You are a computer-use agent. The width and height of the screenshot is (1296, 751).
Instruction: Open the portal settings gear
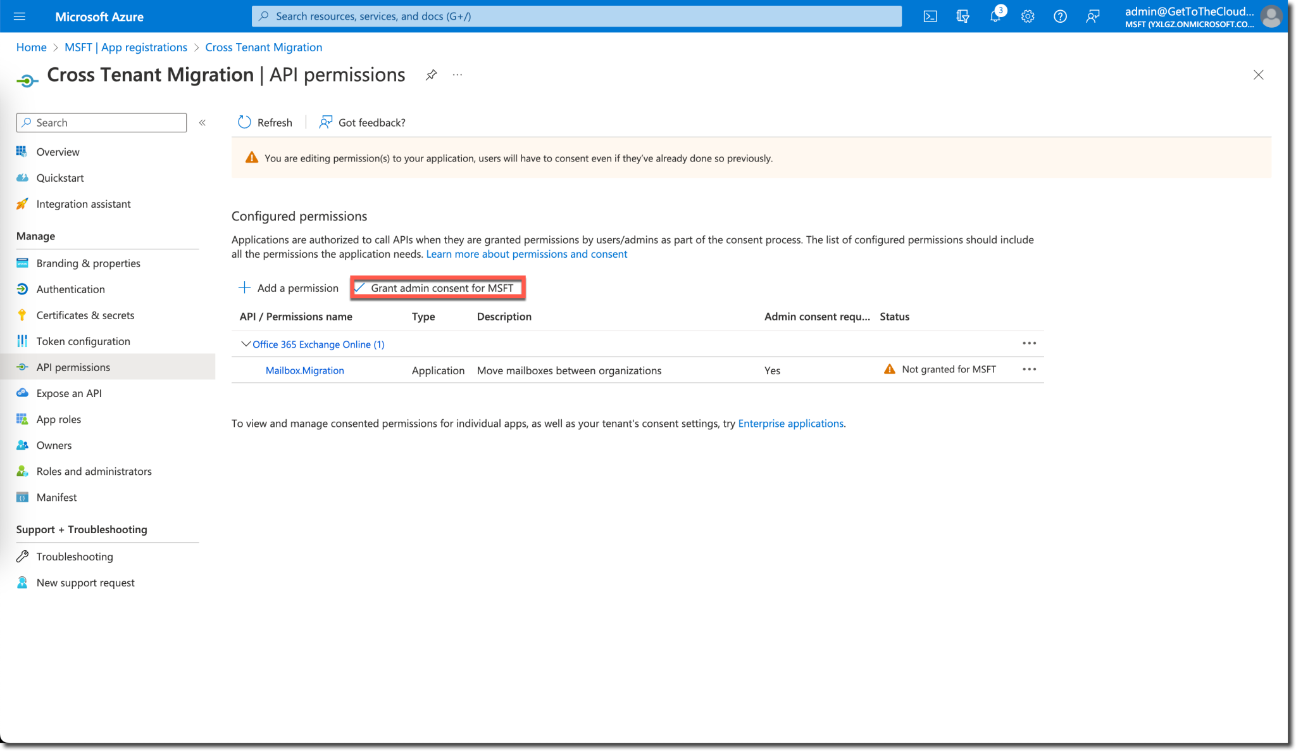pyautogui.click(x=1027, y=16)
